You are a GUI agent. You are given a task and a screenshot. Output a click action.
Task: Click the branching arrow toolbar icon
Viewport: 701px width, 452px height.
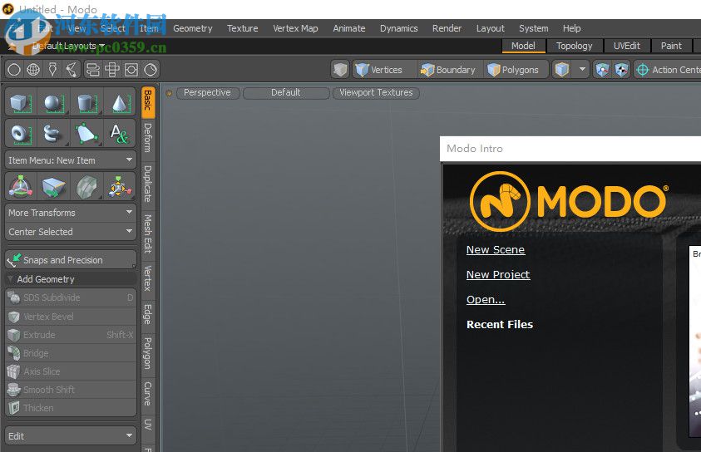(x=72, y=70)
